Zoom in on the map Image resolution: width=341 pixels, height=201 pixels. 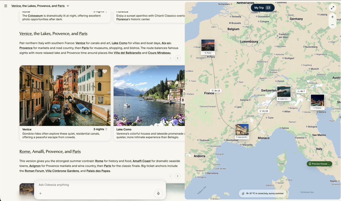coord(332,17)
